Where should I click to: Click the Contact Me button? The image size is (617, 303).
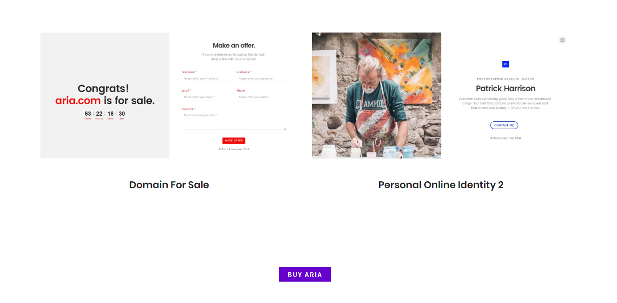tap(504, 125)
